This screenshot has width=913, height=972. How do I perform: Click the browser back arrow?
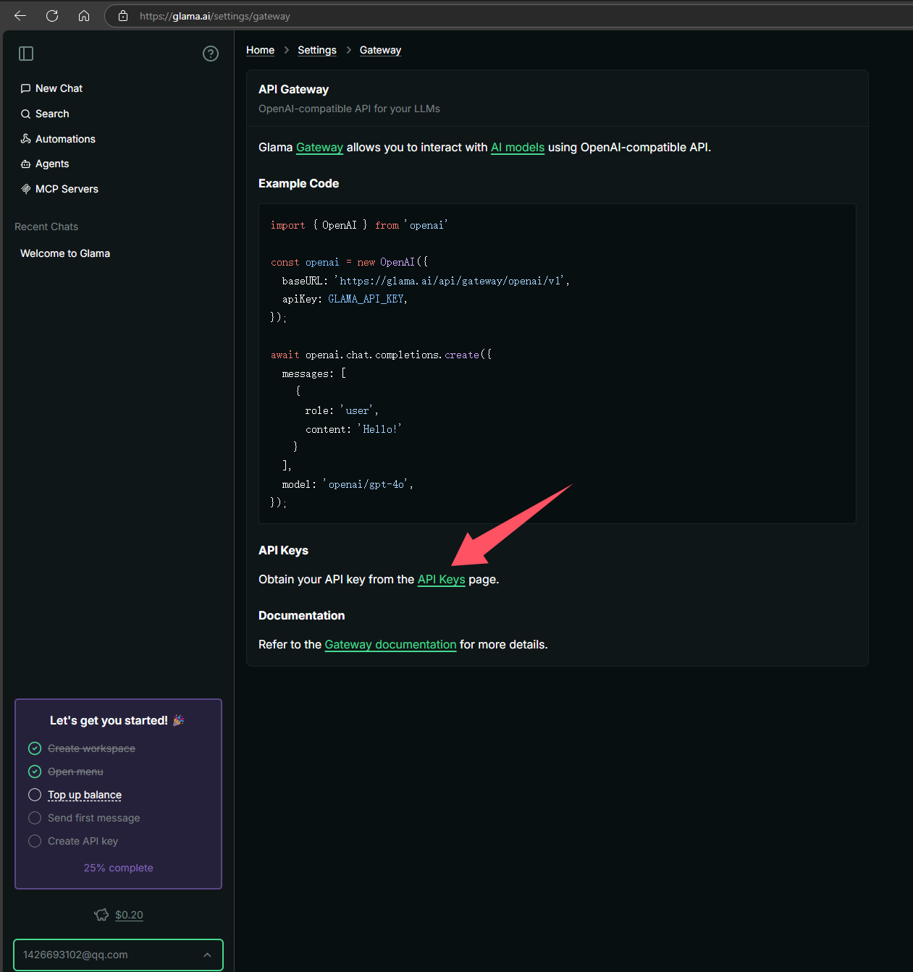(20, 16)
